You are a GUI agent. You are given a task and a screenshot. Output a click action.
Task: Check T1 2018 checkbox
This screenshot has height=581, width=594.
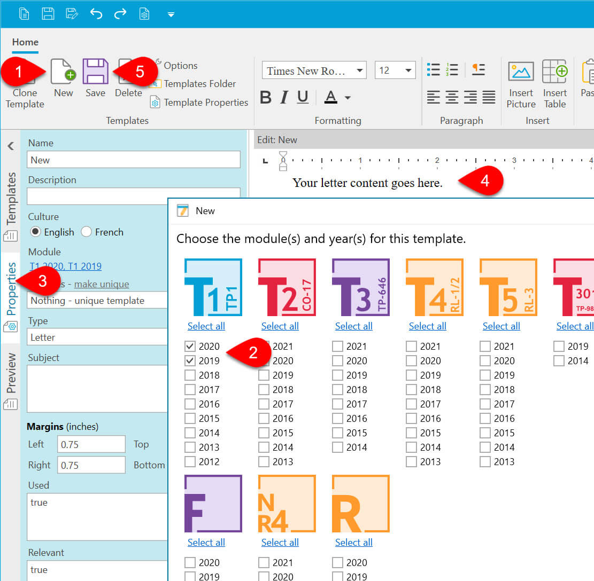(x=190, y=375)
